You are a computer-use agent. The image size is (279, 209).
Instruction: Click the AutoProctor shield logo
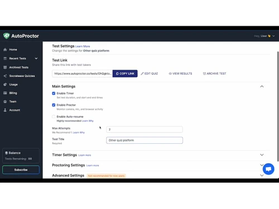pos(6,36)
